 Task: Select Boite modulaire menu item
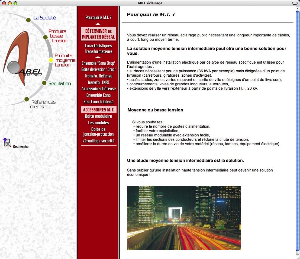pos(98,116)
